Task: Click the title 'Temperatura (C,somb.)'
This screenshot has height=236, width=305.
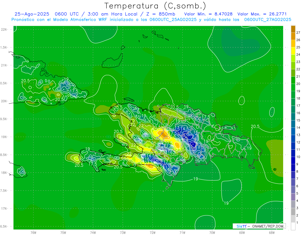Action: [x=155, y=6]
